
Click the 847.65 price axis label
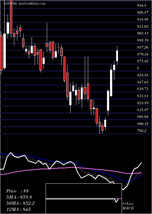(143, 82)
